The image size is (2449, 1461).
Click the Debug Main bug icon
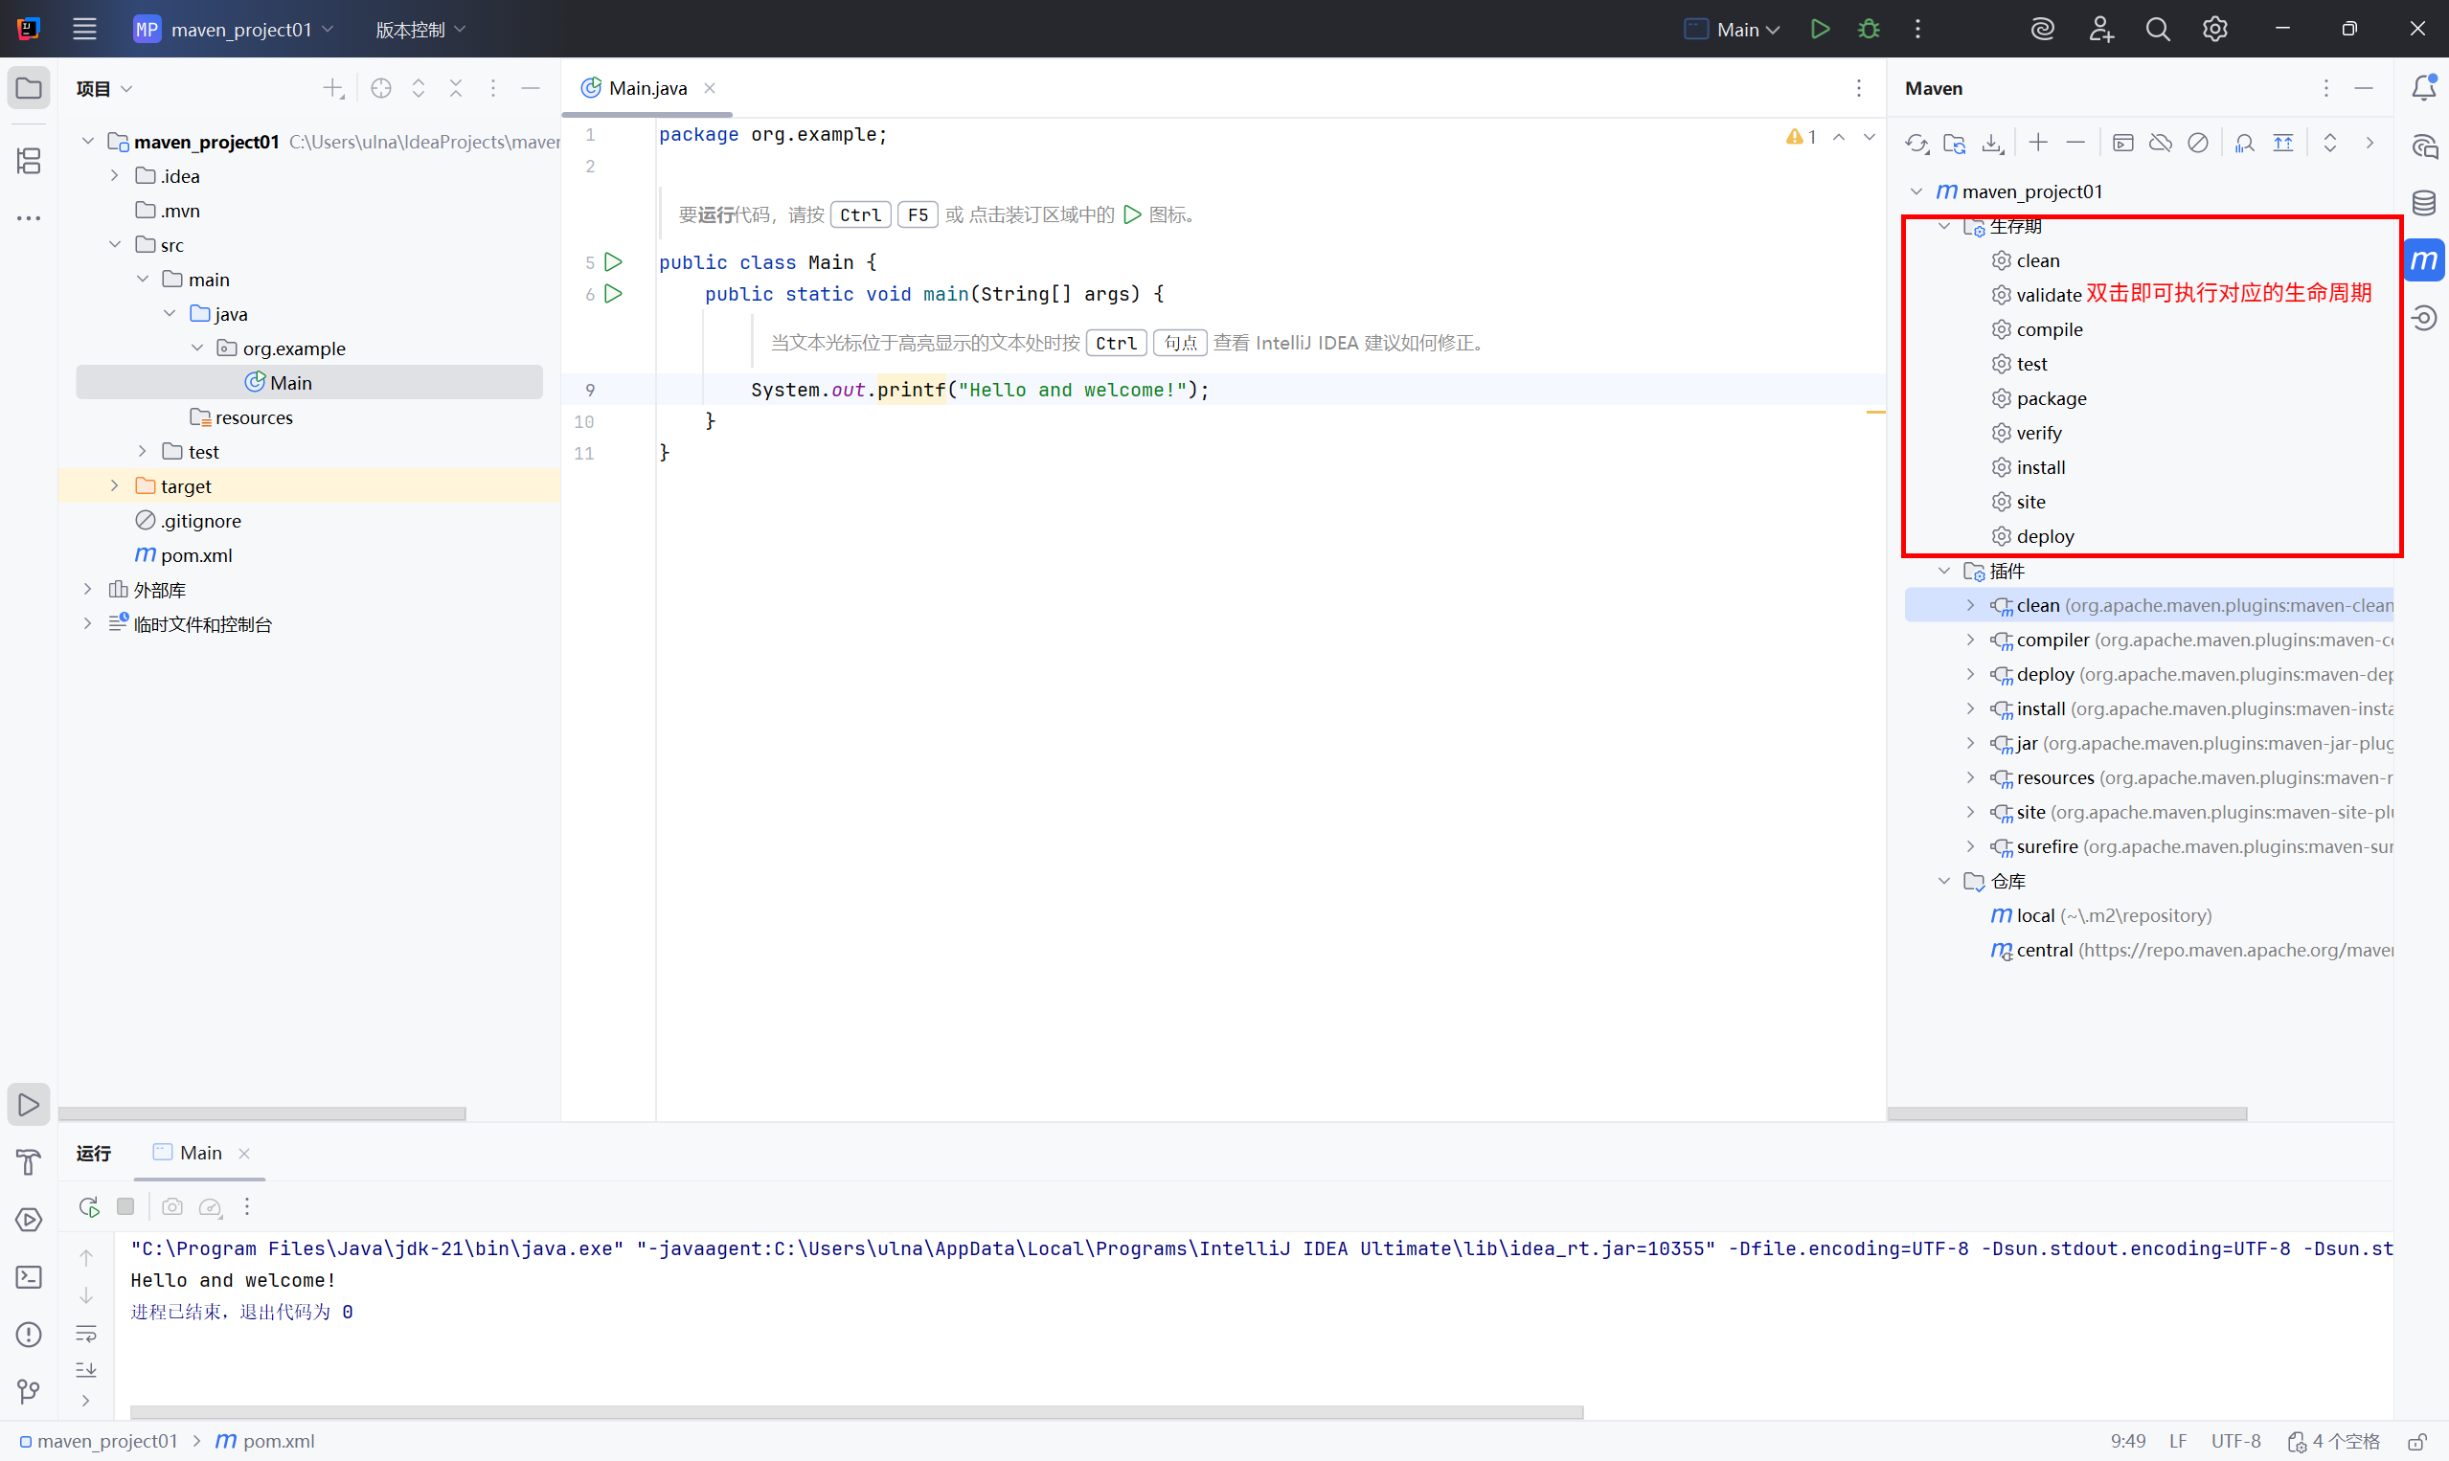click(1868, 30)
